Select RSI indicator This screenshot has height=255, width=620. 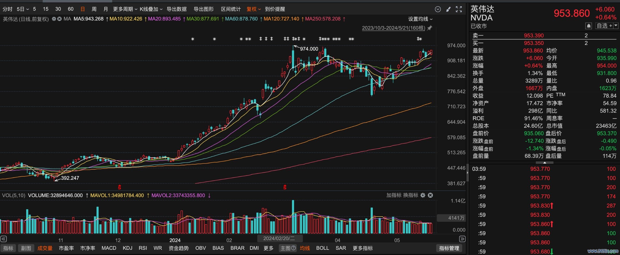coord(143,248)
